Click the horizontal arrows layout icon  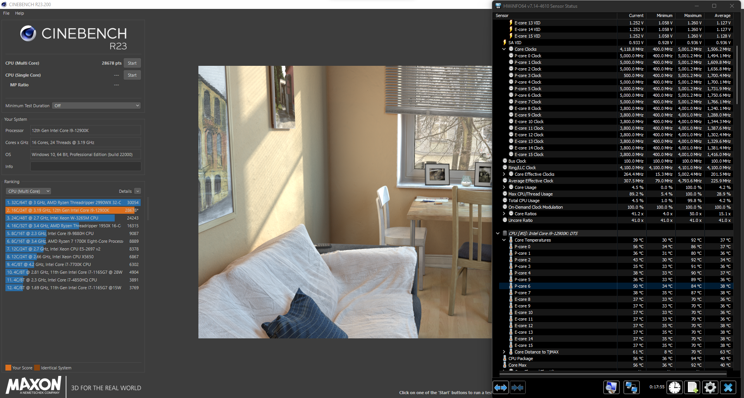[500, 387]
